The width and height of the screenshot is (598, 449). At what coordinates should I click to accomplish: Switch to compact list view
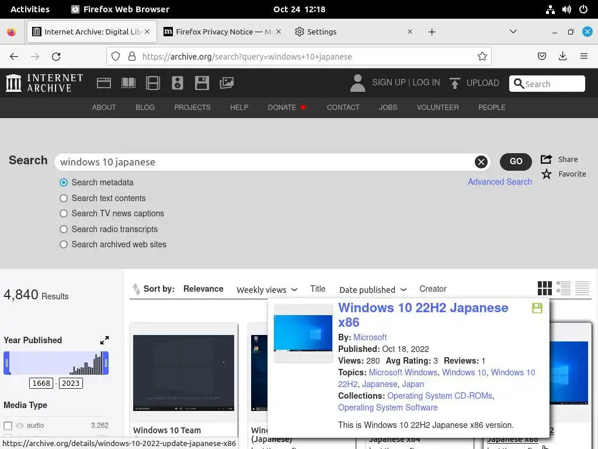click(x=582, y=288)
